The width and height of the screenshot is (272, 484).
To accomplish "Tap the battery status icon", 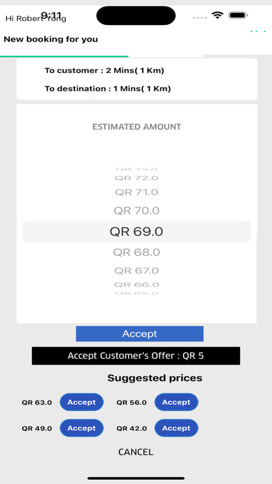I will [x=238, y=15].
